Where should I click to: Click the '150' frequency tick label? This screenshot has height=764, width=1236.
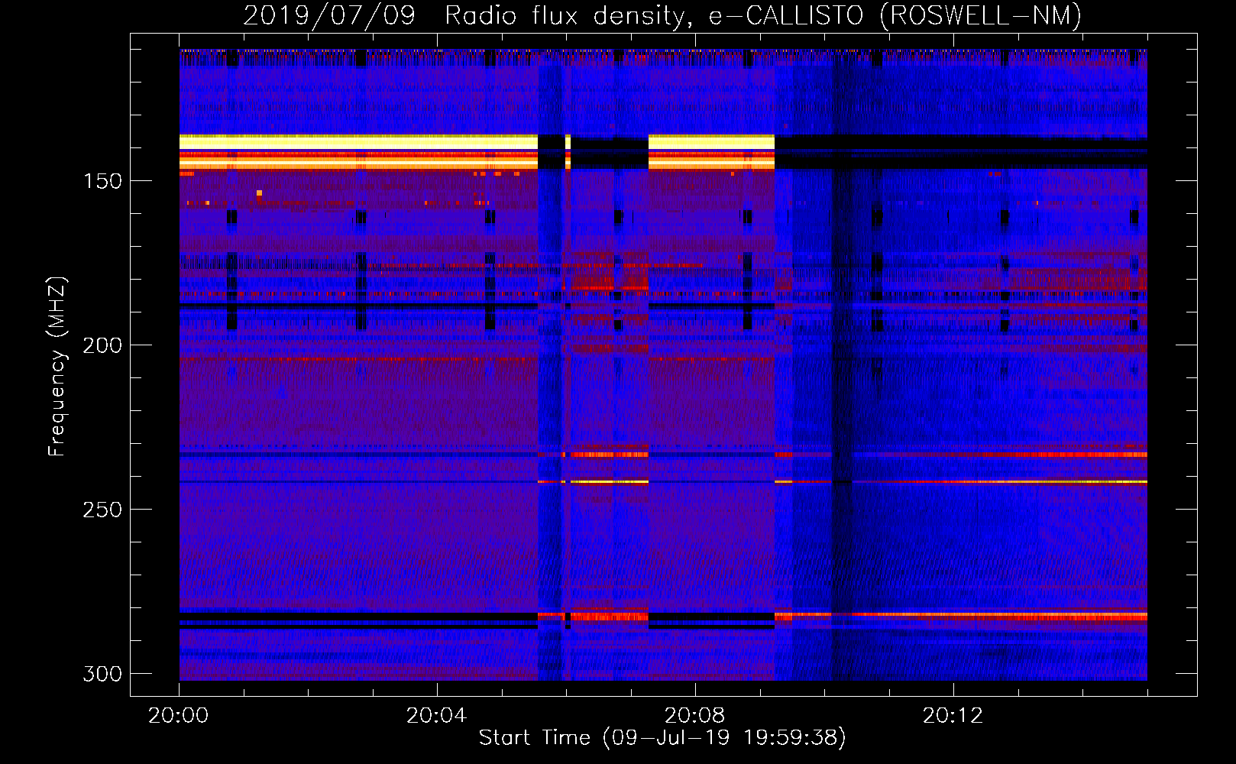point(102,181)
